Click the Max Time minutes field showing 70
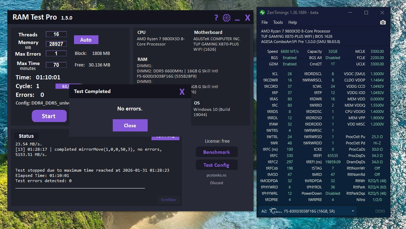Viewport: 406px width, 229px height. click(56, 65)
